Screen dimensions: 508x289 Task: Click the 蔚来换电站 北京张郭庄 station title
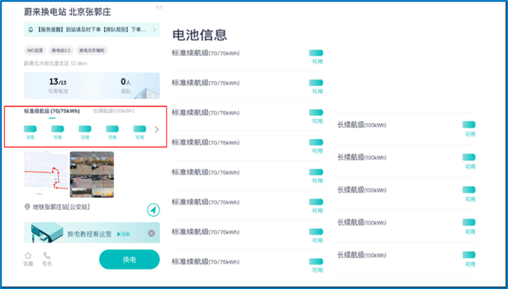click(x=67, y=12)
